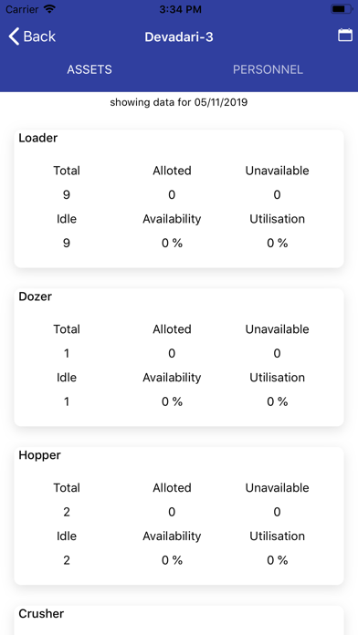Go back using the Back label
The image size is (358, 635).
point(39,36)
